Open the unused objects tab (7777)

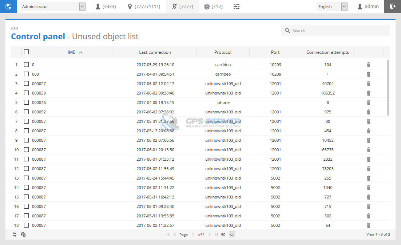(182, 7)
